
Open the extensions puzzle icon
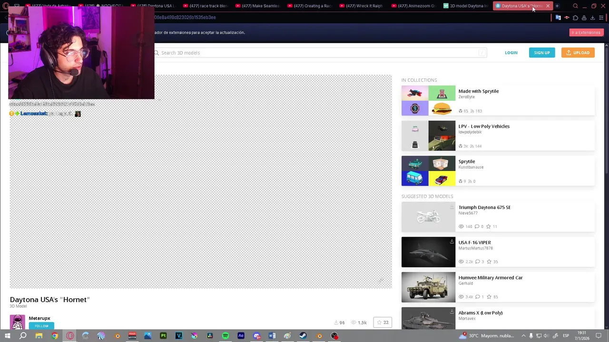tap(575, 18)
